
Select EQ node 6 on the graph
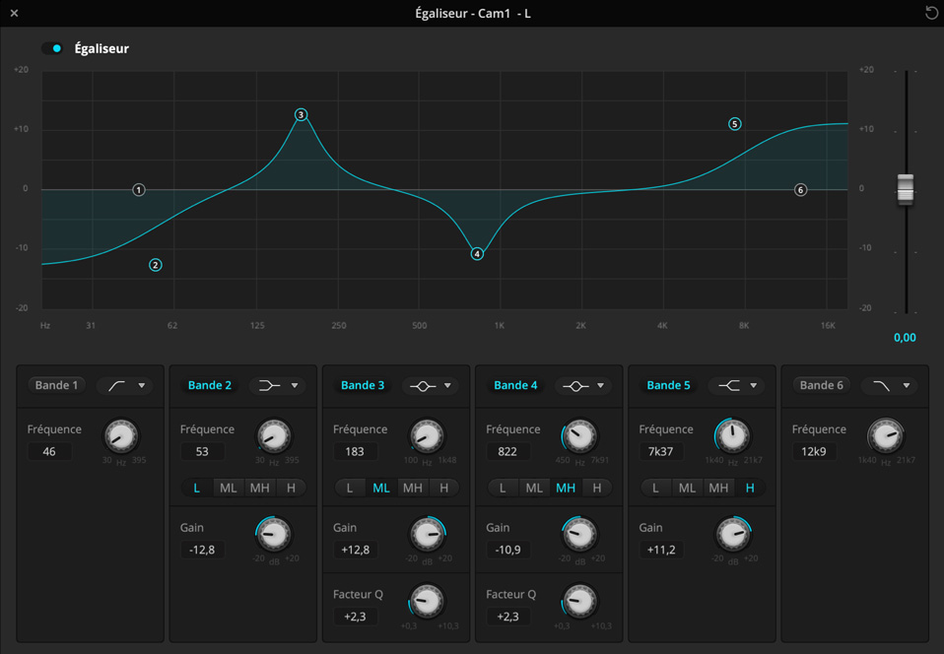[x=800, y=190]
